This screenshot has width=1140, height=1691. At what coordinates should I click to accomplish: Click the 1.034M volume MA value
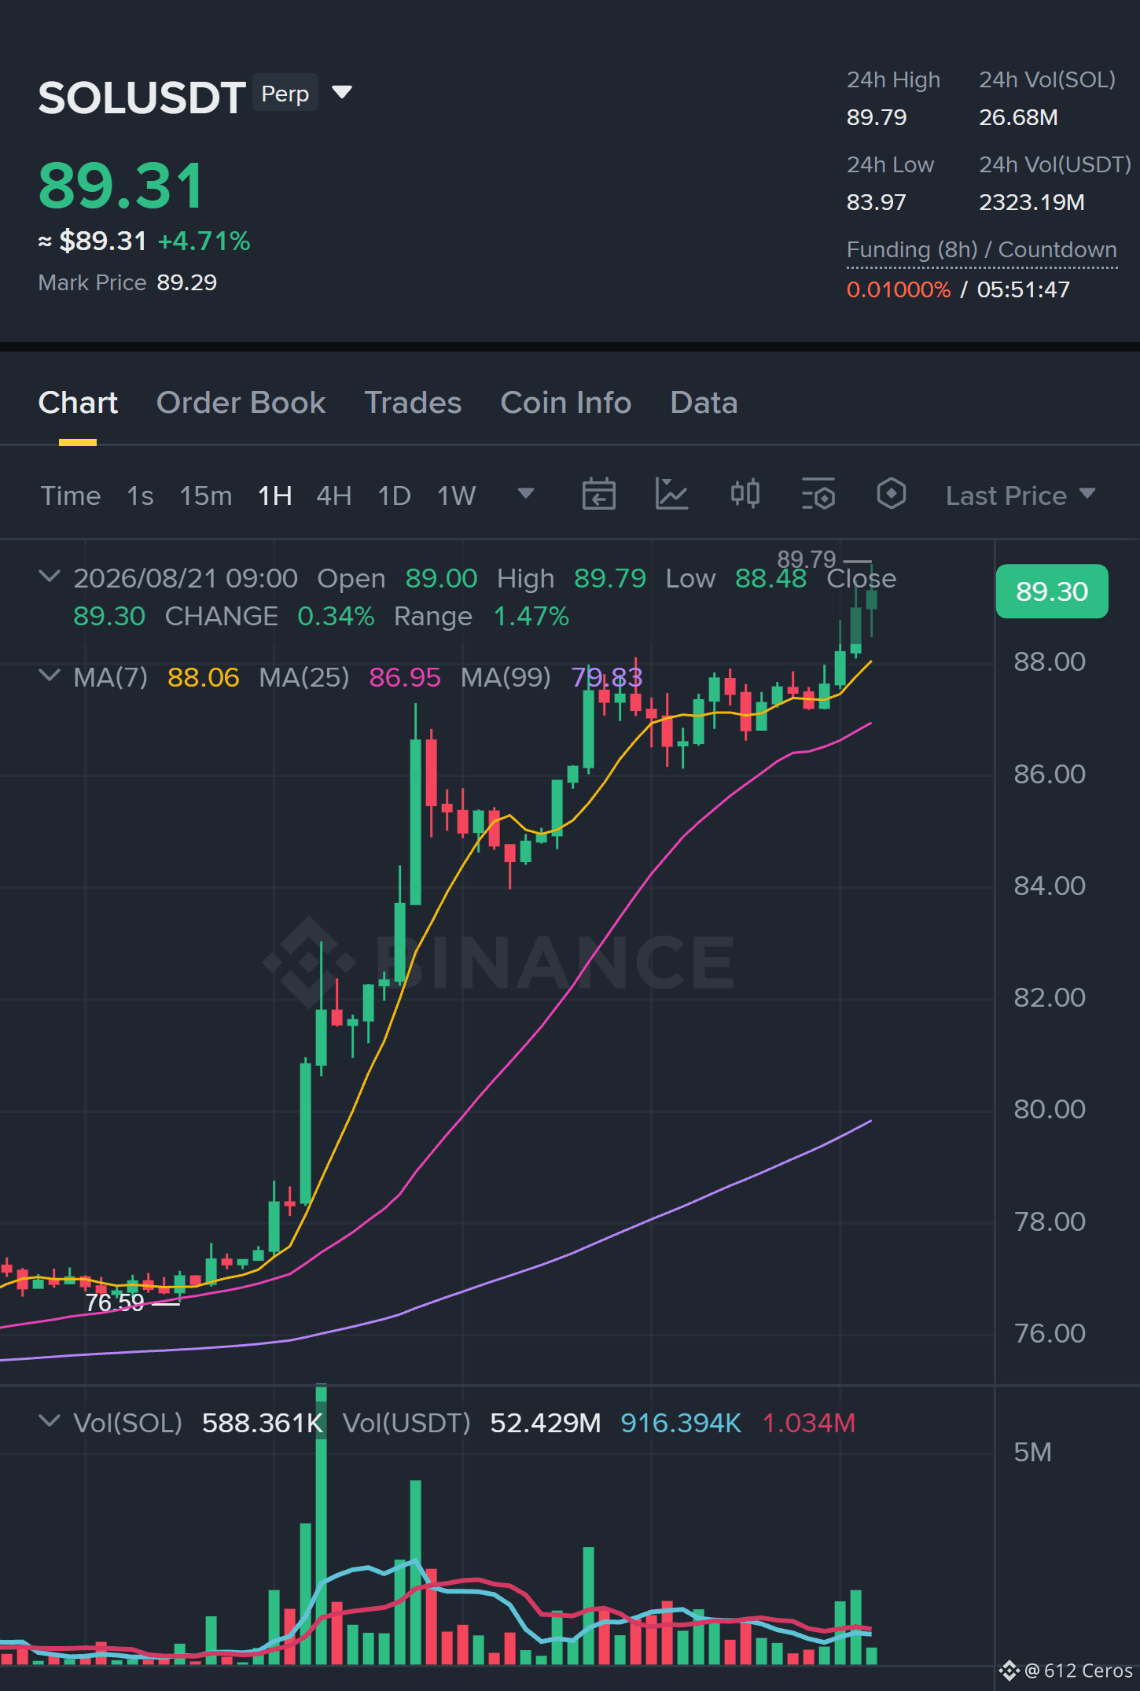[x=809, y=1423]
